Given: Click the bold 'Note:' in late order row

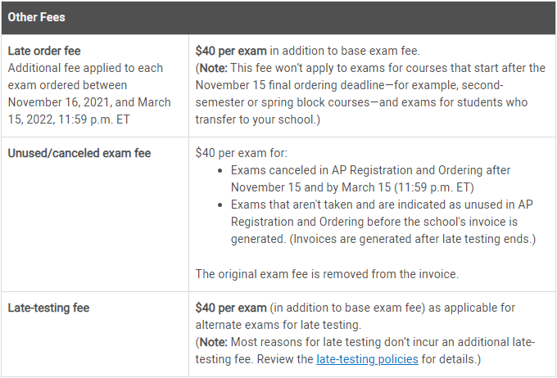Looking at the screenshot, I should (213, 68).
